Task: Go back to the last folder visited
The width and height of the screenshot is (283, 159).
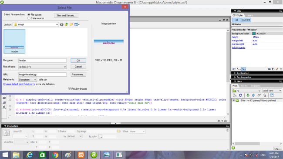Action: [x=62, y=24]
